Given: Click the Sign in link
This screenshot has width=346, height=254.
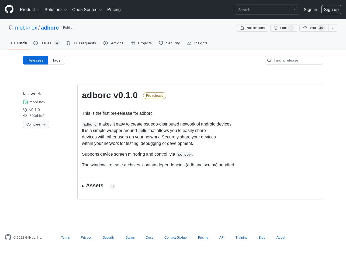Looking at the screenshot, I should [x=310, y=10].
